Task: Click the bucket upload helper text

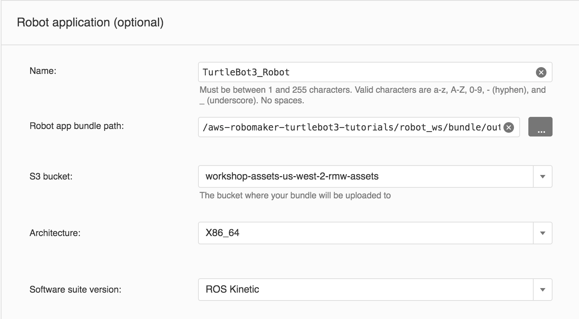Action: point(295,195)
